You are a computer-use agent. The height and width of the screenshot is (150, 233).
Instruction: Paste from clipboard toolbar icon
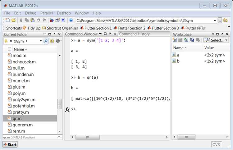[x=32, y=20]
